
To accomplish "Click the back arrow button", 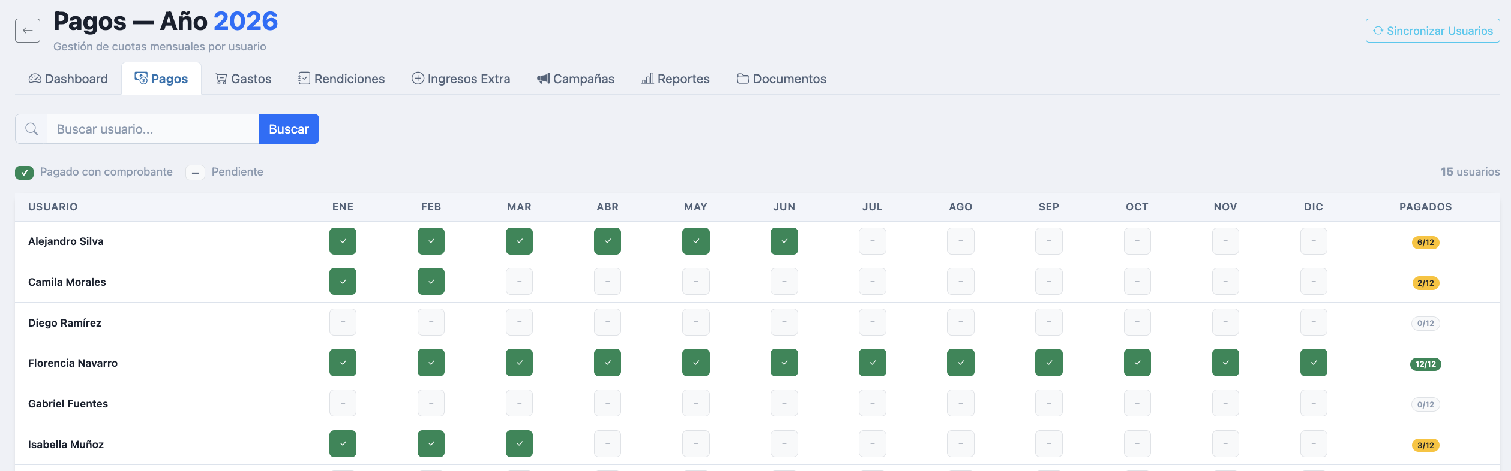I will 28,31.
